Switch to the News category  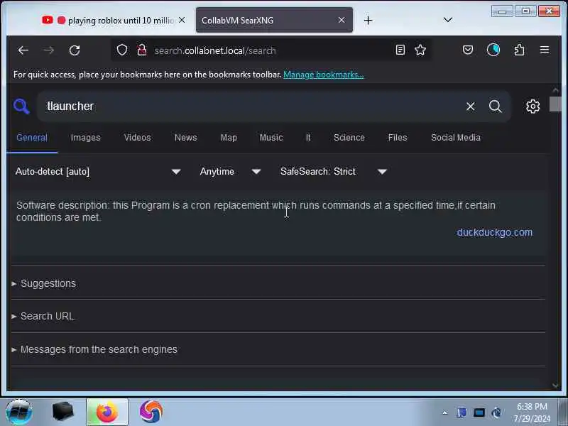coord(186,138)
